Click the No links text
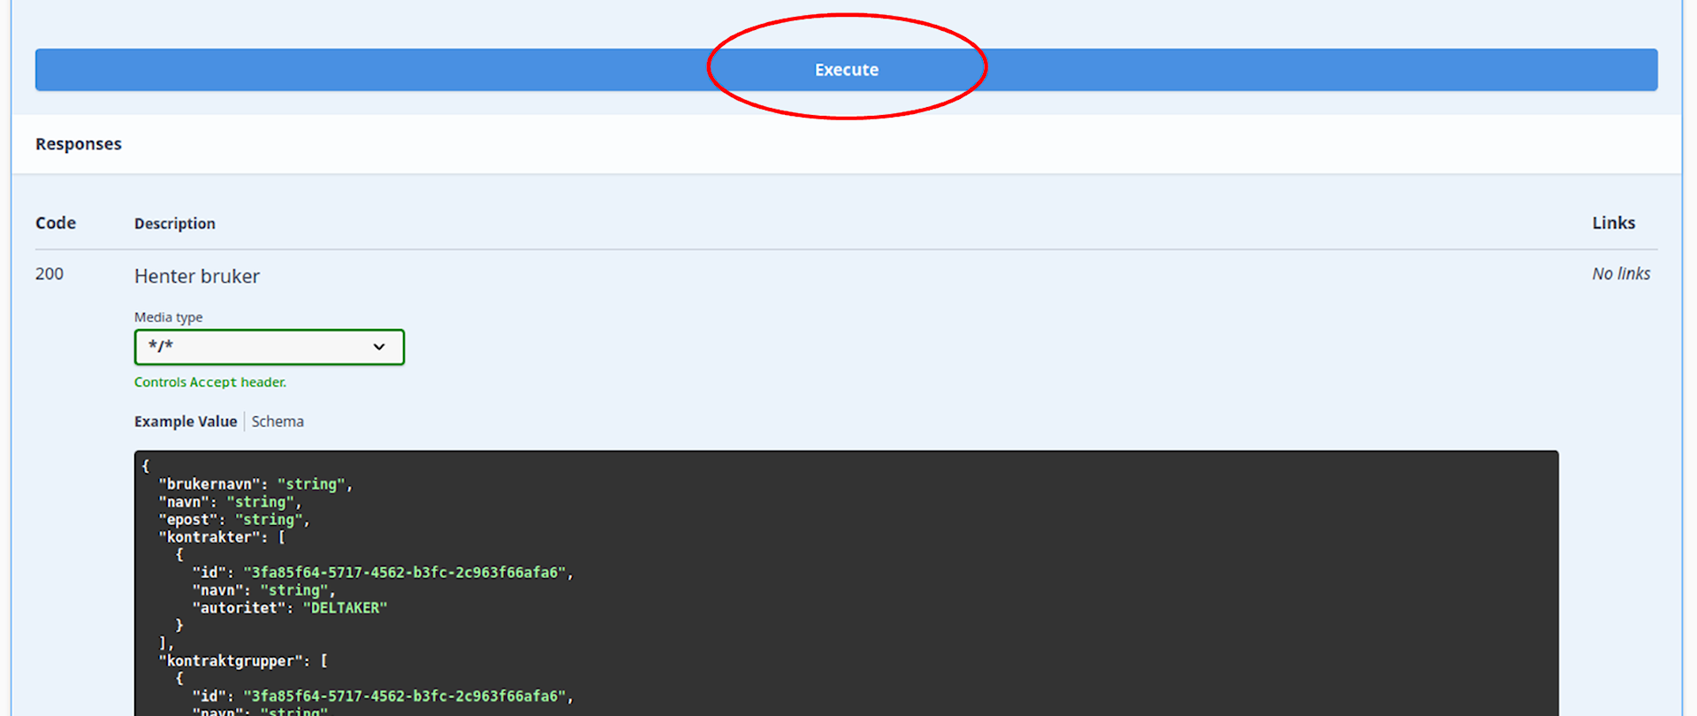The height and width of the screenshot is (716, 1697). coord(1621,274)
